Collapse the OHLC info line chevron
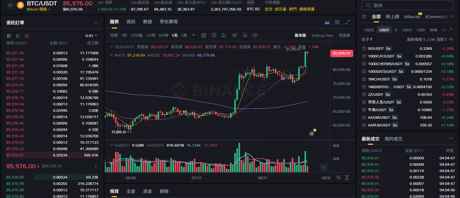 point(112,47)
